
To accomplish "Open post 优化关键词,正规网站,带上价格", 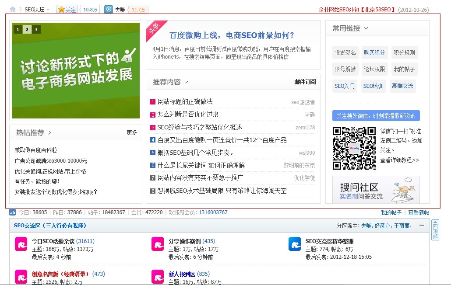I will pyautogui.click(x=50, y=171).
